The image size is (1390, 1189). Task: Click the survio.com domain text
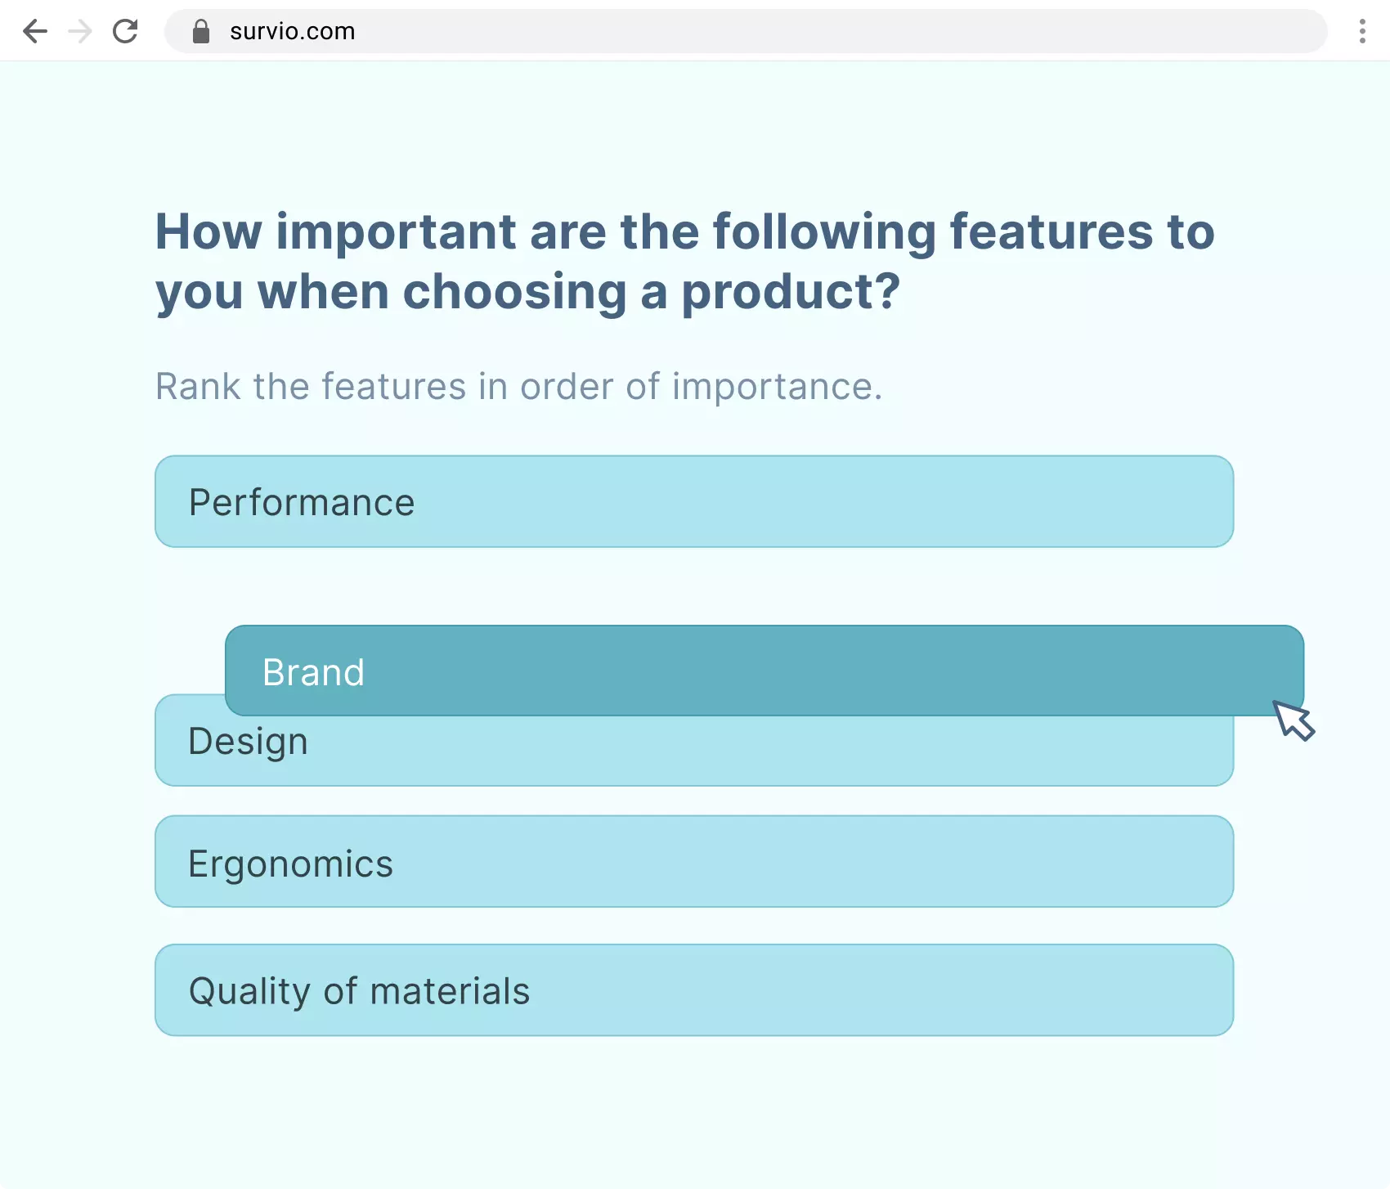coord(292,31)
